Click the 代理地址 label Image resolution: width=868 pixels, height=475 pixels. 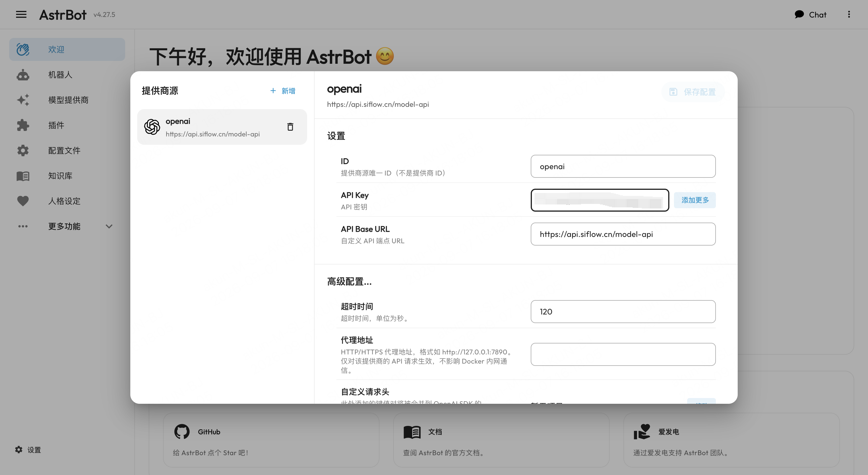pyautogui.click(x=357, y=340)
